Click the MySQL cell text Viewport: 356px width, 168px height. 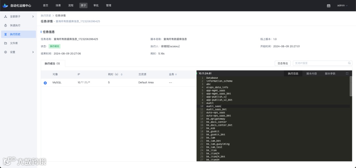tap(57, 82)
